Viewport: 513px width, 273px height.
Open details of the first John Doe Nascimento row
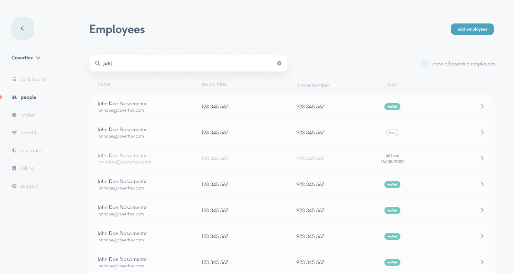point(482,106)
